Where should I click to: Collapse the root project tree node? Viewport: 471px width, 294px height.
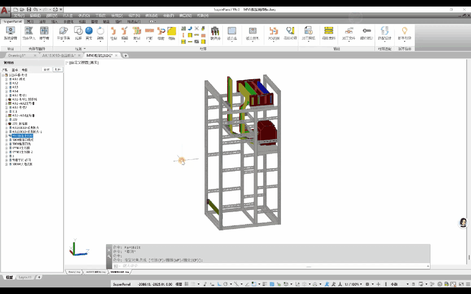[3, 75]
